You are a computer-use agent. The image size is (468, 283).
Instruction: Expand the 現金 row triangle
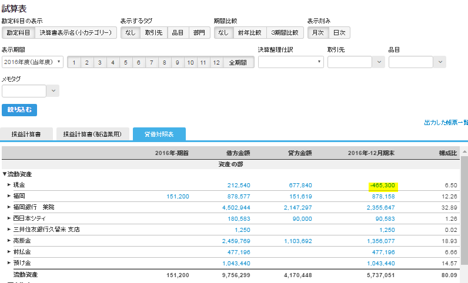tap(9, 185)
